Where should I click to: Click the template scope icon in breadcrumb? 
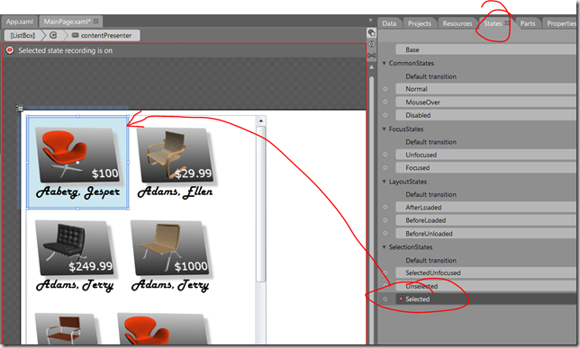[53, 35]
